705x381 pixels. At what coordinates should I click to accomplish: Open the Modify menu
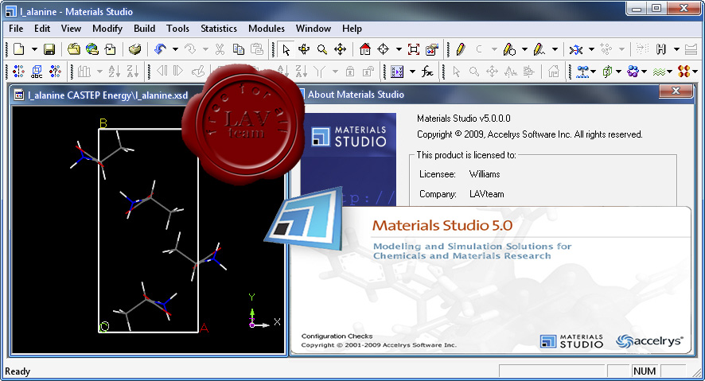click(107, 29)
